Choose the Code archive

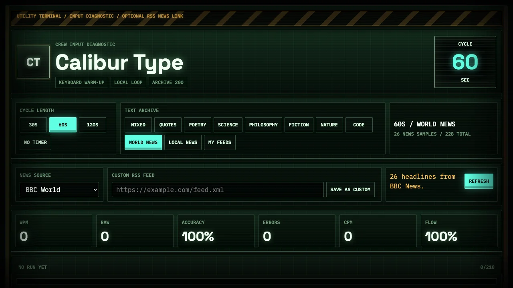(359, 125)
